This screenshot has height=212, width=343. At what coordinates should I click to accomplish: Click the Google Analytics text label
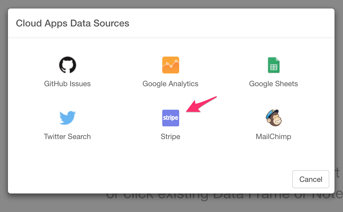click(x=170, y=84)
